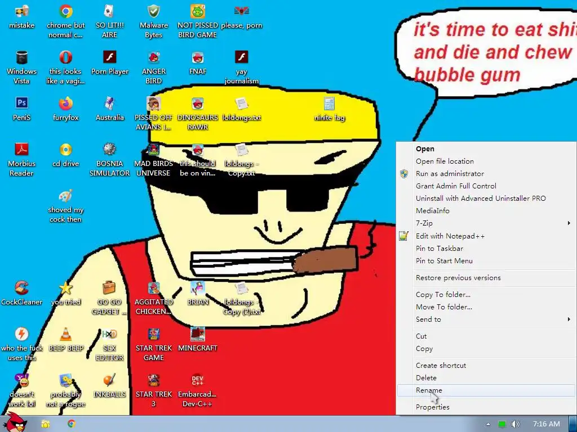Select the 'BOSNIA SIMULATOR' Minesweeper icon
The height and width of the screenshot is (432, 577).
[109, 160]
